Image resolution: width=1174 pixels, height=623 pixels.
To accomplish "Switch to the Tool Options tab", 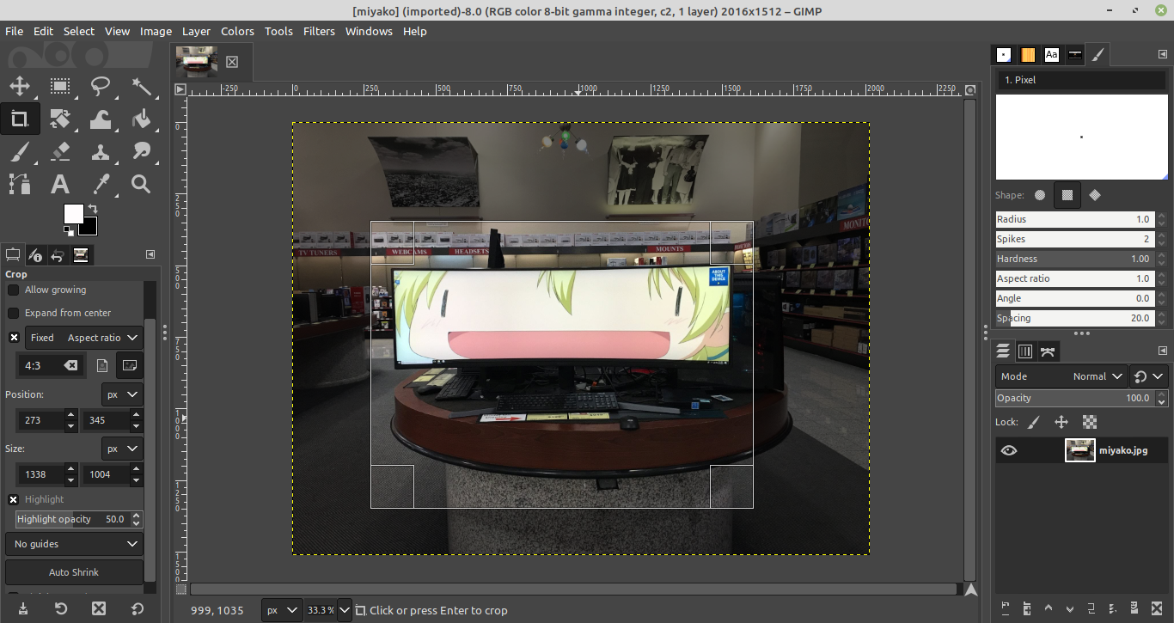I will pos(13,254).
